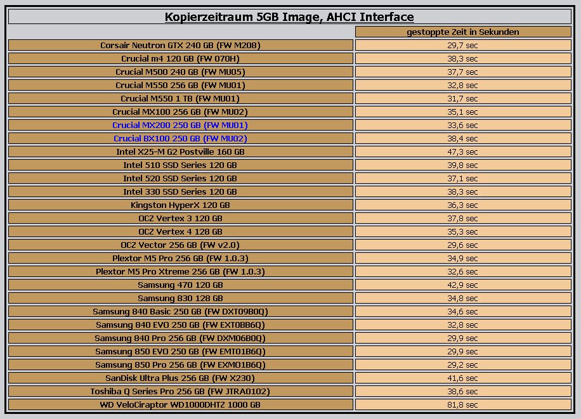
Task: Select the 47,3 sec time cell
Action: tap(462, 151)
